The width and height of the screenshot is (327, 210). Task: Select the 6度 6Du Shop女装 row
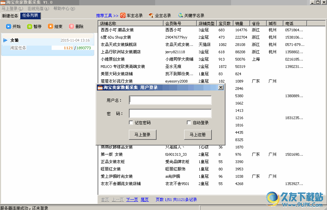211,37
